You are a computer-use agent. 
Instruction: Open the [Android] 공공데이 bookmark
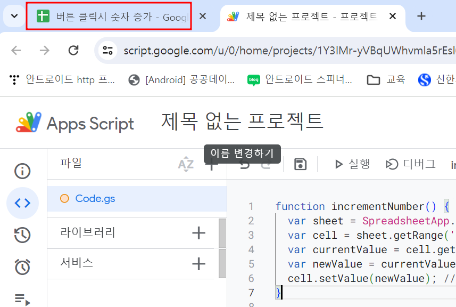click(181, 79)
